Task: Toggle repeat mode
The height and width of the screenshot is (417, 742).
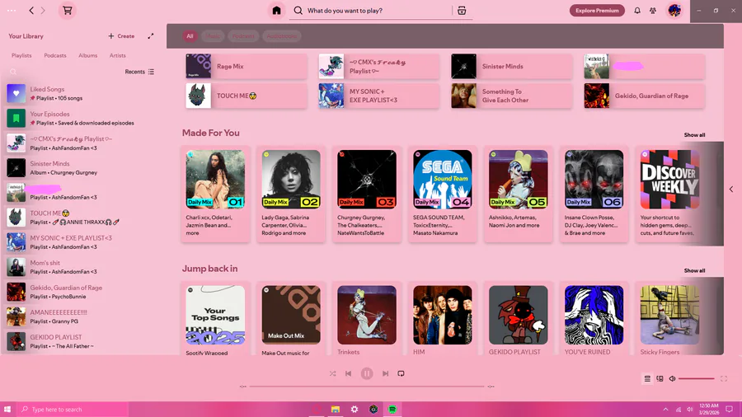Action: pyautogui.click(x=401, y=373)
